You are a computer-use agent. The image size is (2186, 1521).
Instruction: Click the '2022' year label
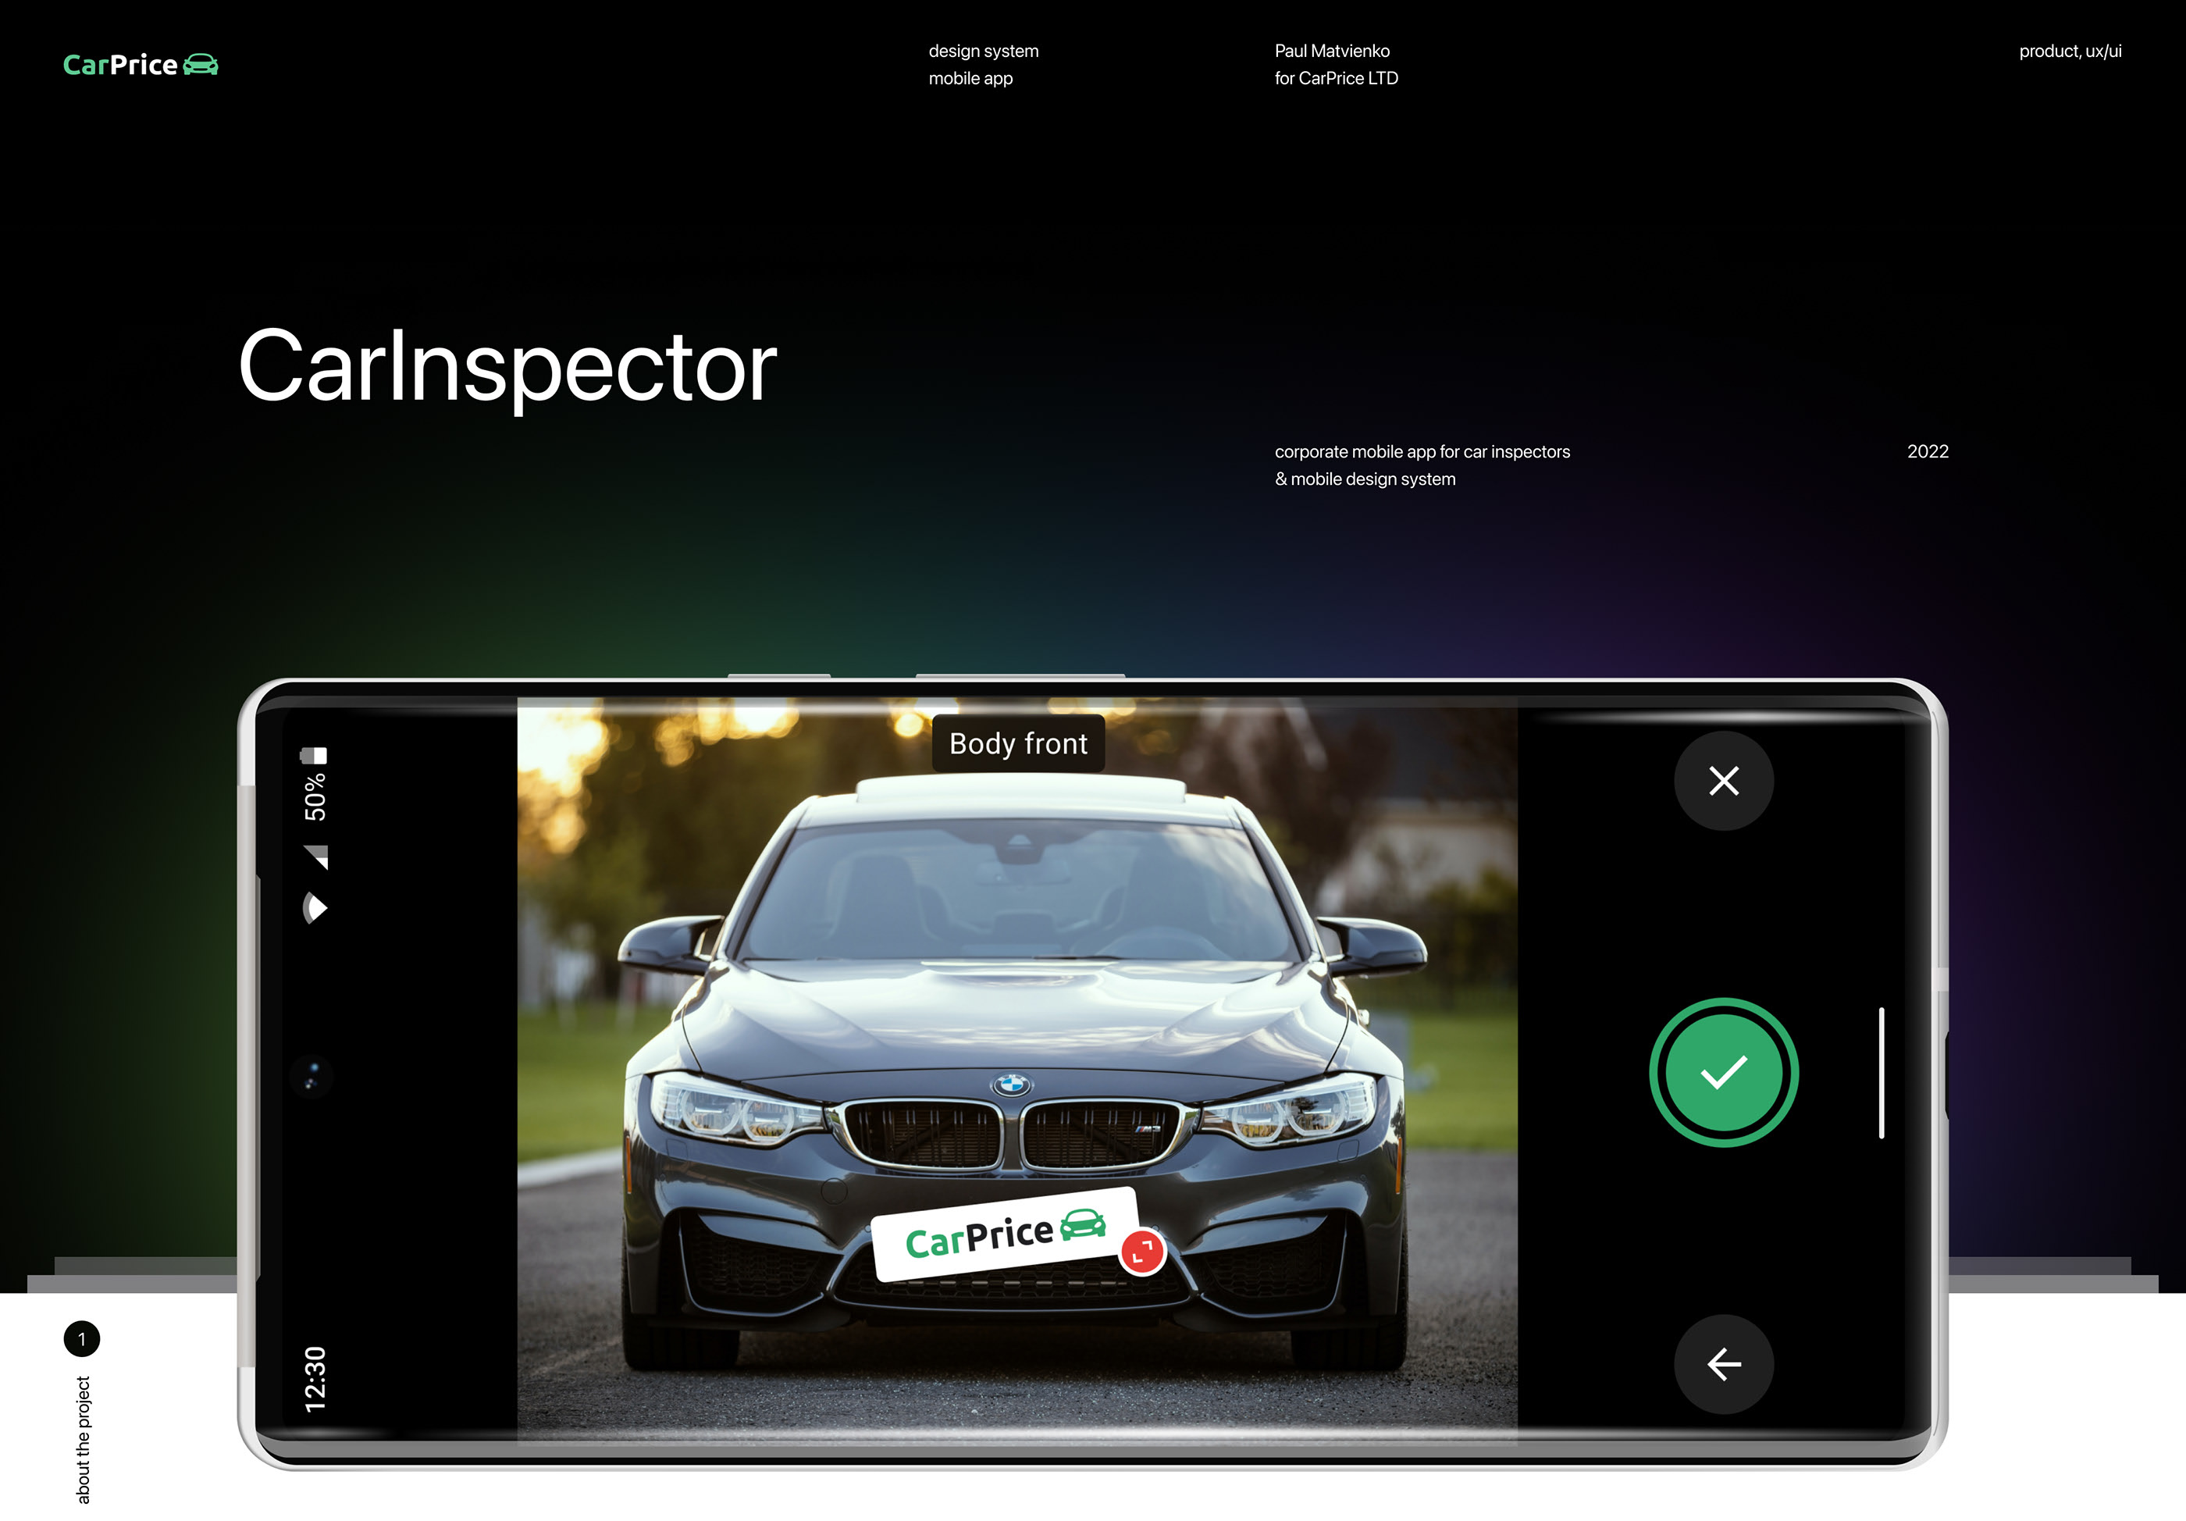(x=1928, y=450)
